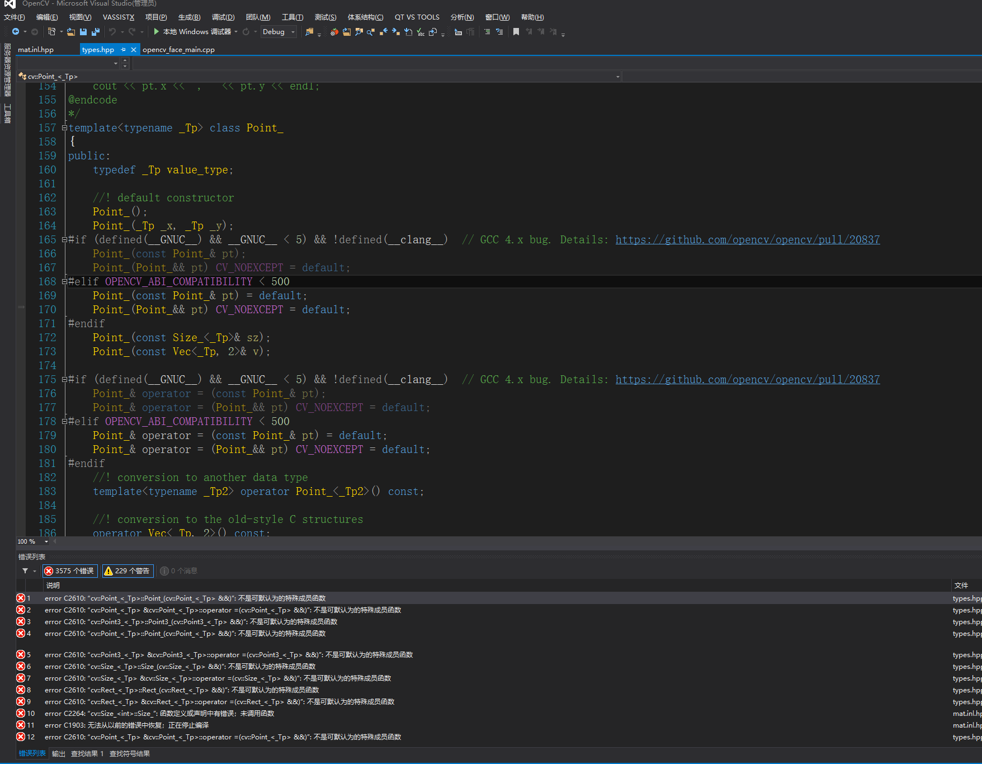Pin the types.hpp tab

pyautogui.click(x=123, y=50)
